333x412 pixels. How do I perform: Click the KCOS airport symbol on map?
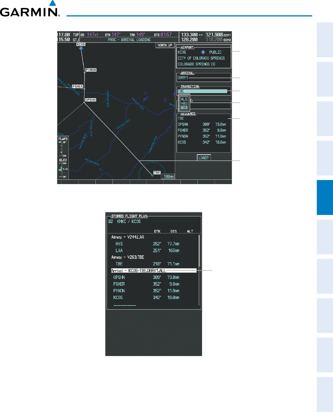[x=81, y=48]
